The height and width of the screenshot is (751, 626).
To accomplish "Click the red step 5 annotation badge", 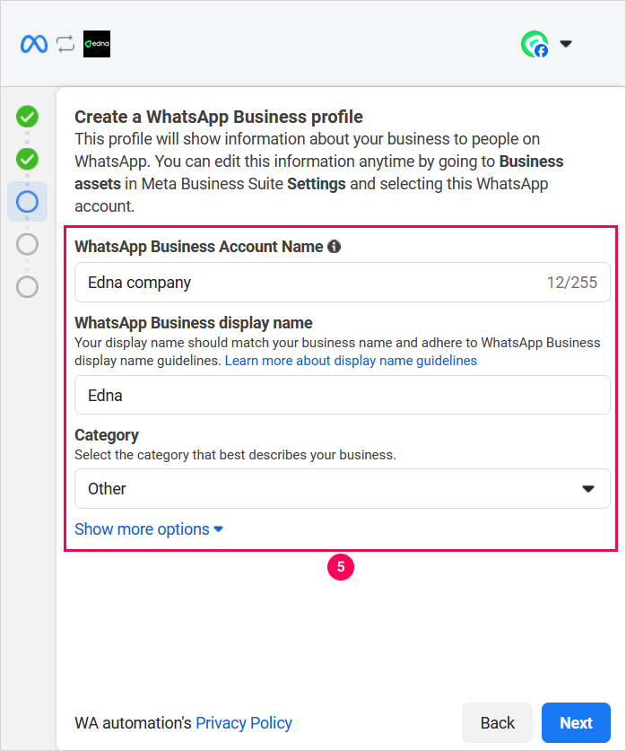I will [x=341, y=567].
